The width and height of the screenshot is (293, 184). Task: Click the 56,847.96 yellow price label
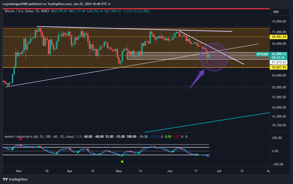279,67
